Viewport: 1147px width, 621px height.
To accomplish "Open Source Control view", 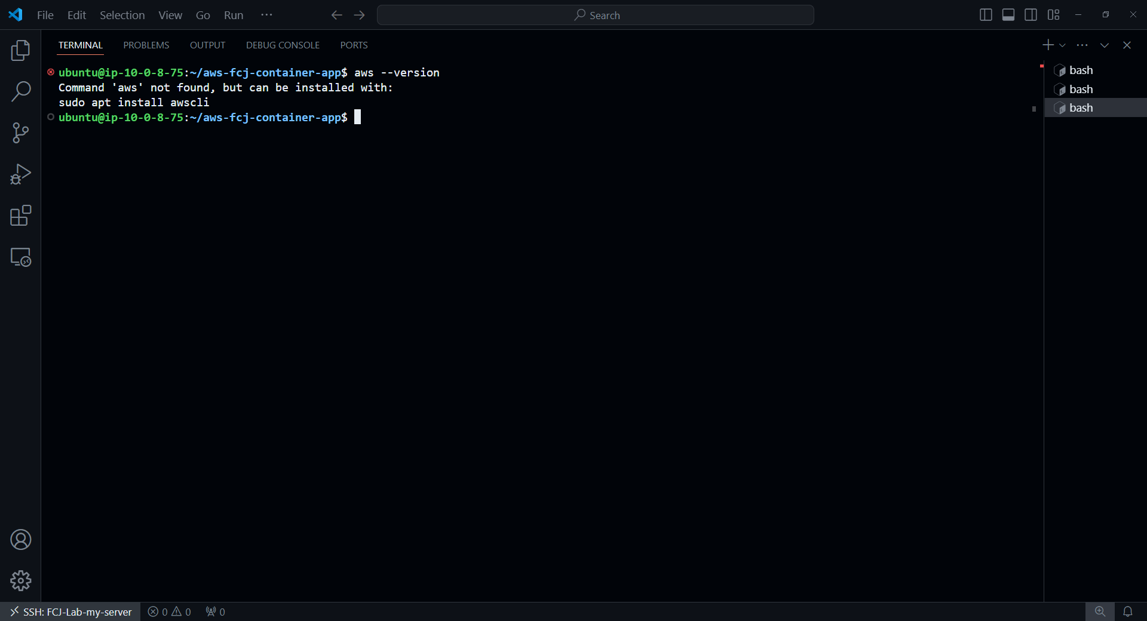I will click(x=20, y=133).
